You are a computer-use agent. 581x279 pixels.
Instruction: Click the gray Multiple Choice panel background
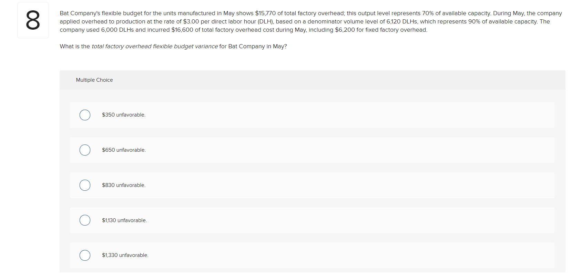pyautogui.click(x=345, y=80)
